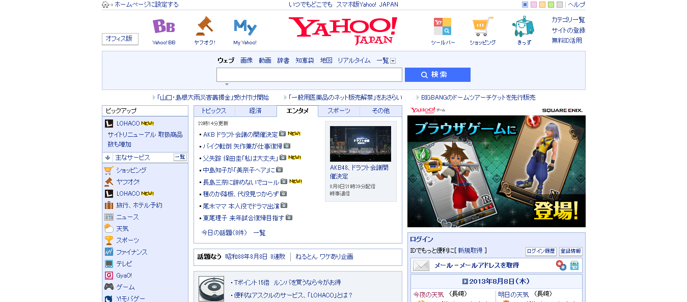Select リアルタイム search category

(x=354, y=61)
